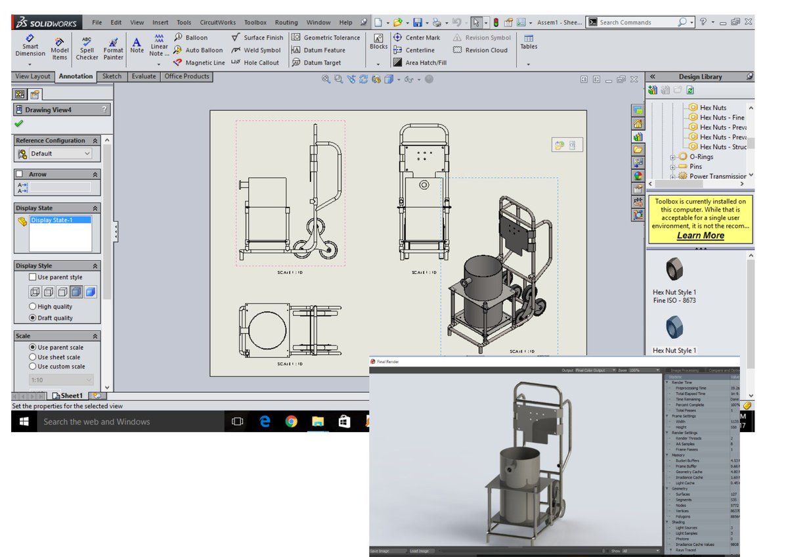Viewport: 788px width, 557px height.
Task: Click the Learn More link
Action: [x=701, y=236]
